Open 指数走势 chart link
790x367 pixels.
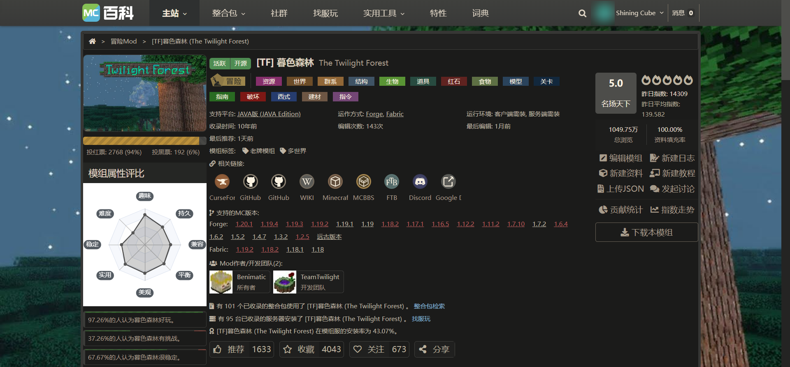click(672, 210)
